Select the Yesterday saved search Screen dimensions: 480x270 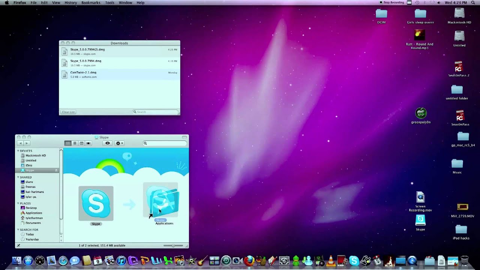(x=32, y=239)
